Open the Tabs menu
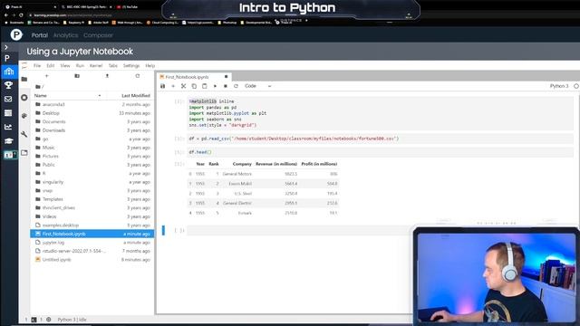This screenshot has width=580, height=326. pos(112,65)
